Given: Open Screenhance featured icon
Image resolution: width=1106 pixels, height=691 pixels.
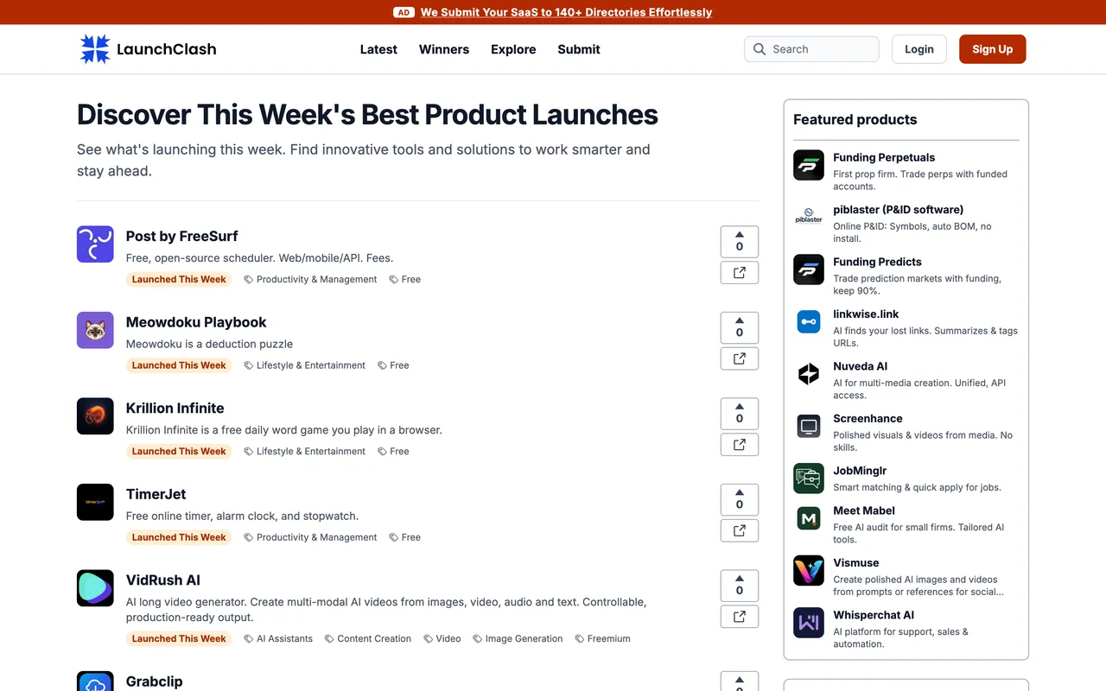Looking at the screenshot, I should pos(809,426).
